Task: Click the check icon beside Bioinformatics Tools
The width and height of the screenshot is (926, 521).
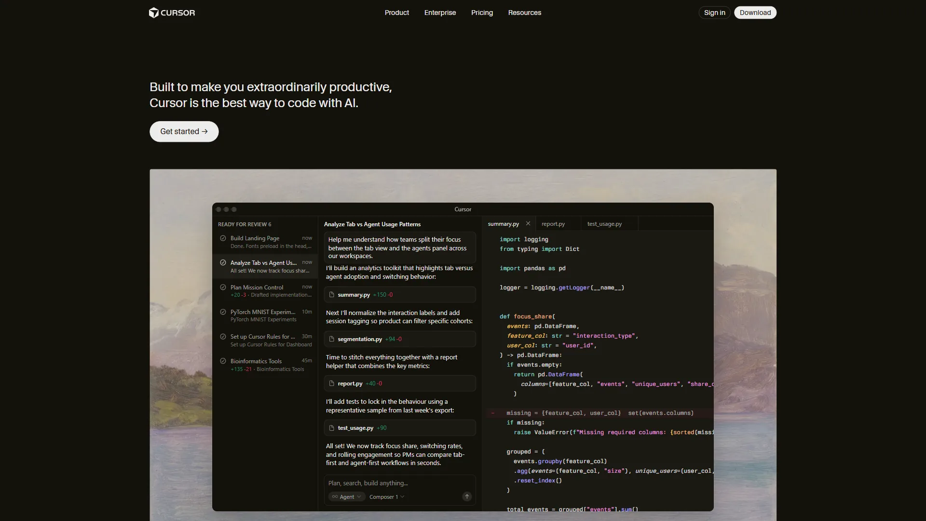Action: point(223,361)
